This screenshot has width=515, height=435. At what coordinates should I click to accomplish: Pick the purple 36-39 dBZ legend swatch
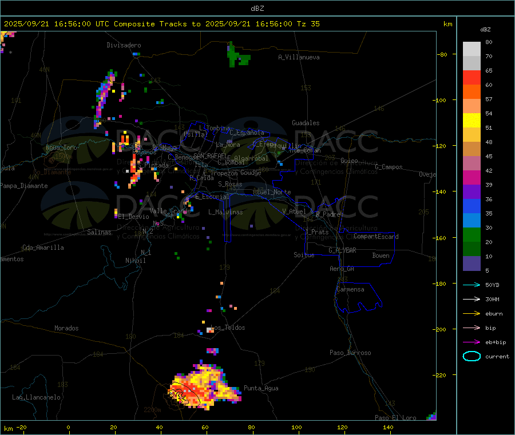[x=472, y=192]
